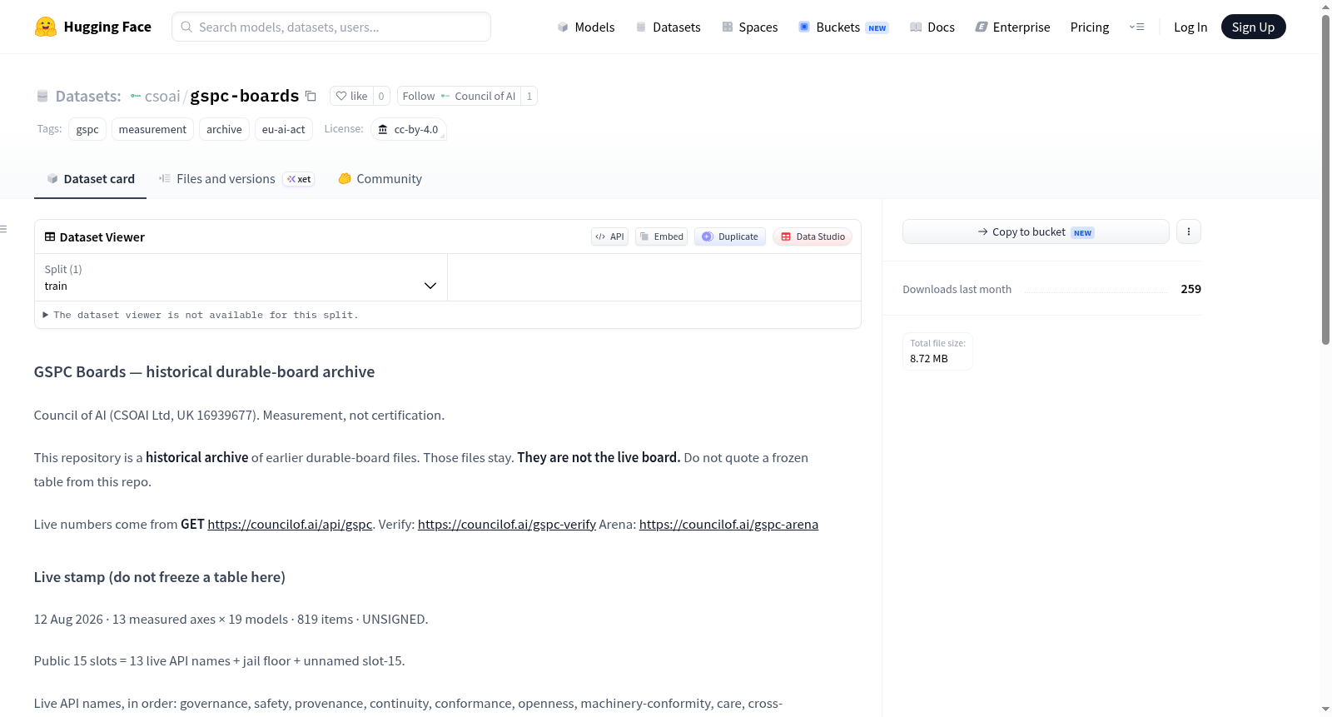The image size is (1332, 717).
Task: Open the cc-by-4.0 license tag
Action: [x=409, y=129]
